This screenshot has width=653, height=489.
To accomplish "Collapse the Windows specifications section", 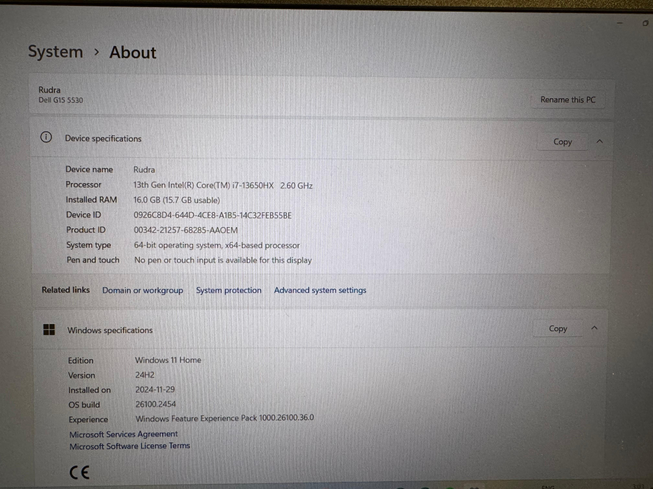I will point(594,328).
